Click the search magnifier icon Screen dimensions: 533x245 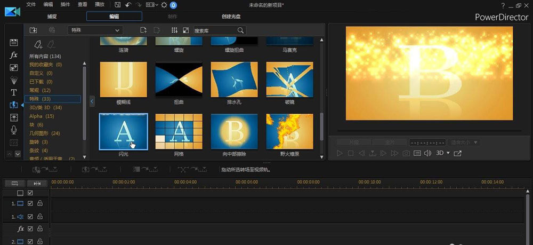(x=240, y=30)
